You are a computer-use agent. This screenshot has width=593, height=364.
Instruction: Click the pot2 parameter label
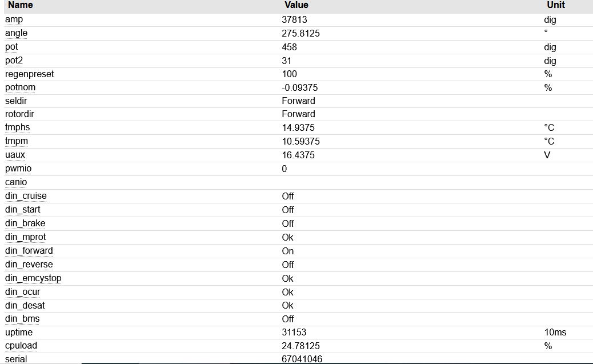pyautogui.click(x=14, y=61)
